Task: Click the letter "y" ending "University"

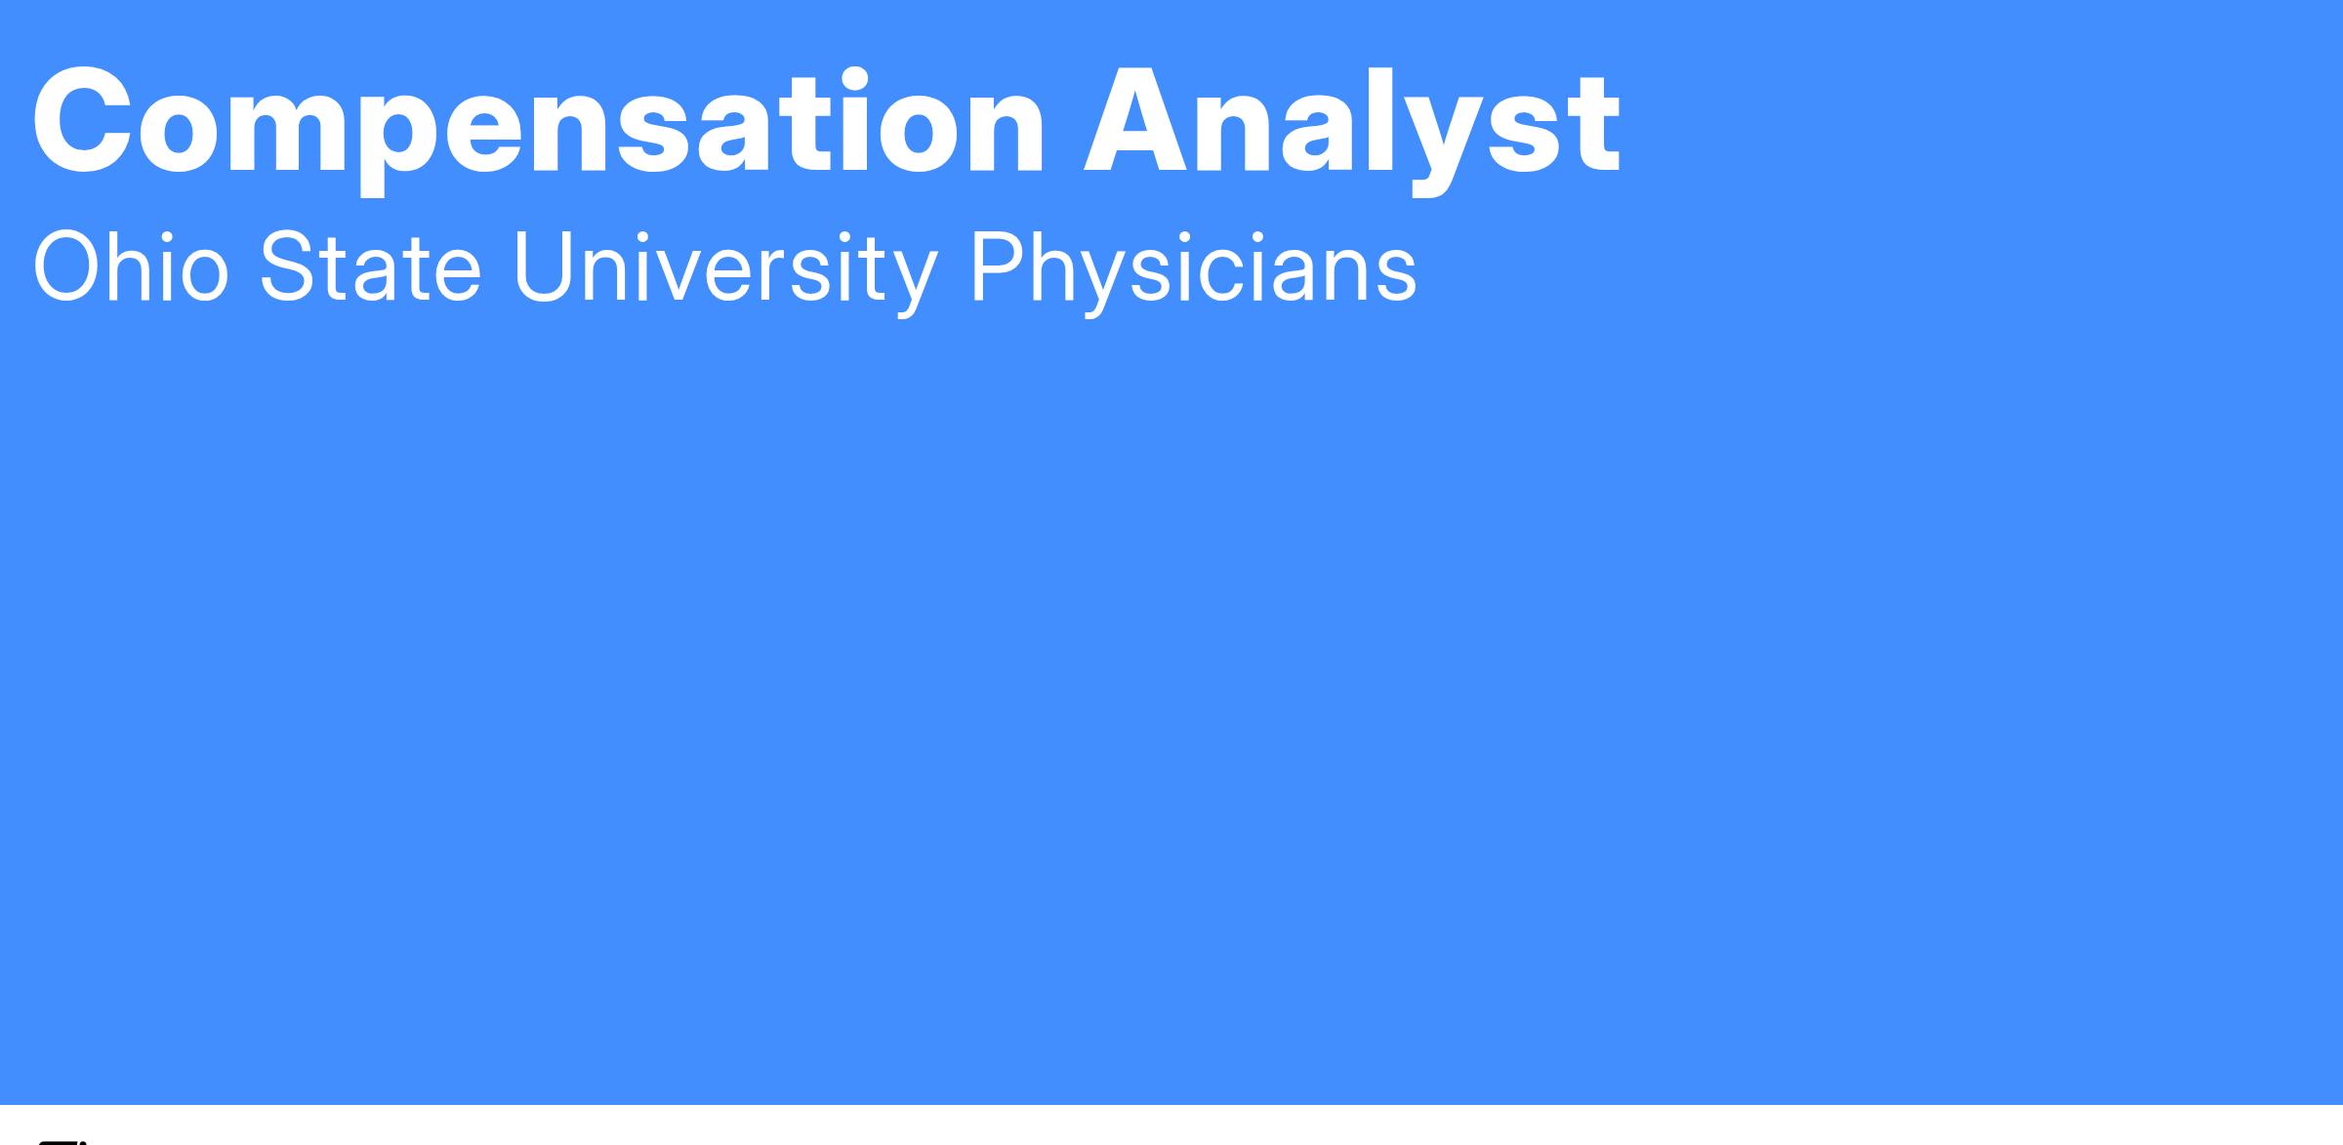Action: [915, 281]
